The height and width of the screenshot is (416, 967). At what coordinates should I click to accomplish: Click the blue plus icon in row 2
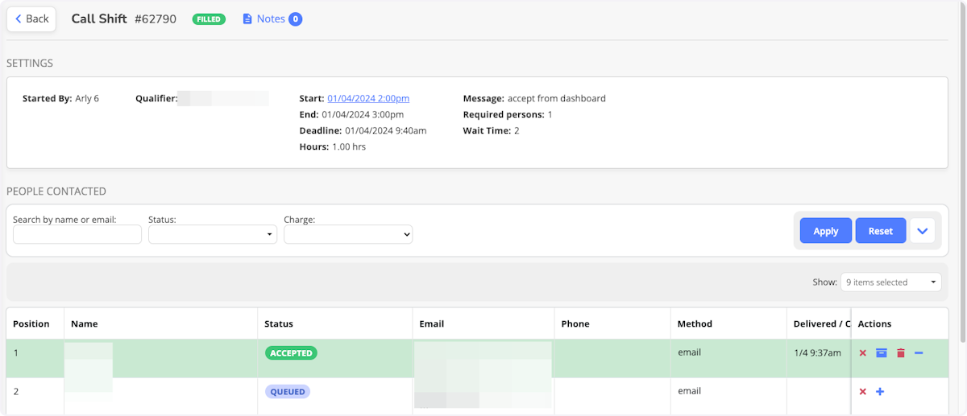(880, 392)
